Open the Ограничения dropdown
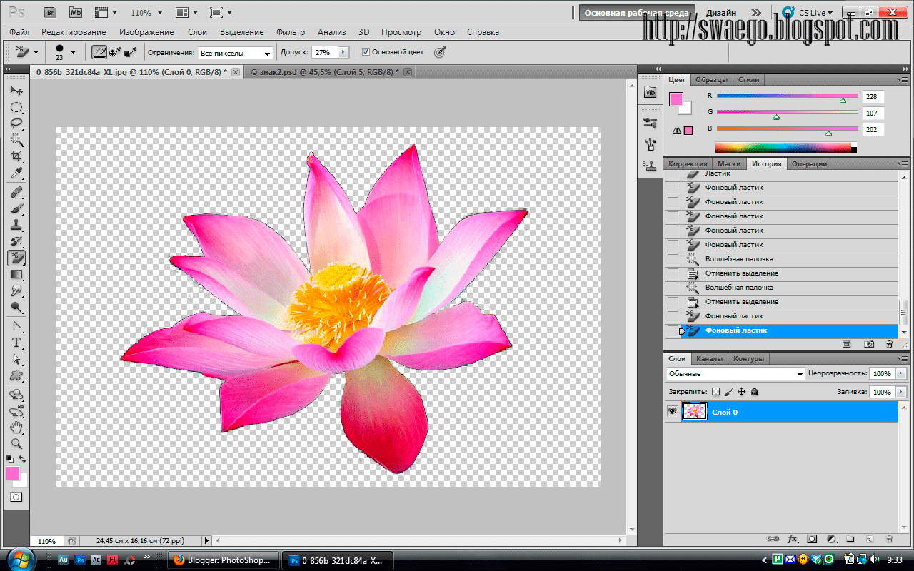Viewport: 914px width, 571px height. pyautogui.click(x=236, y=53)
